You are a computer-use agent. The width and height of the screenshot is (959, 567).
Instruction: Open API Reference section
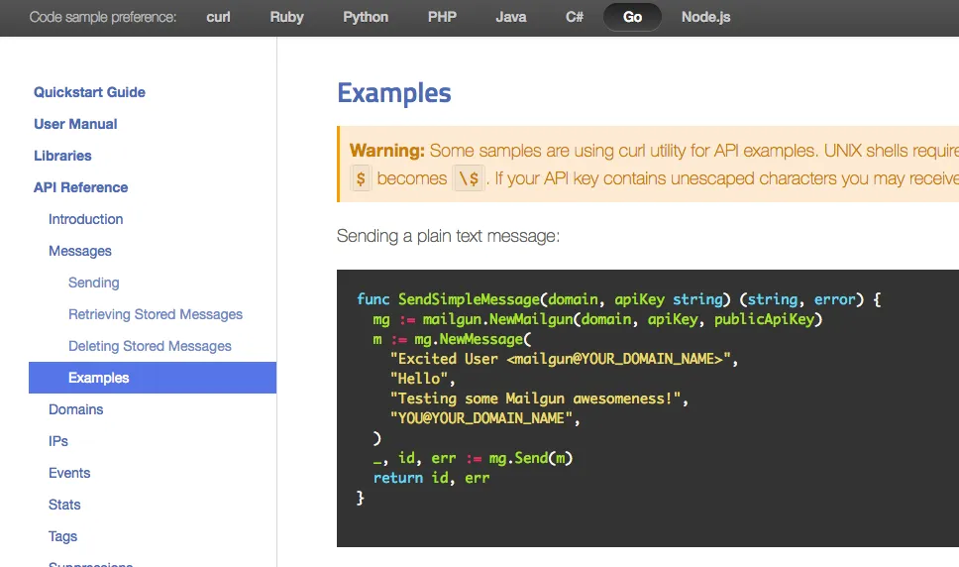click(80, 187)
